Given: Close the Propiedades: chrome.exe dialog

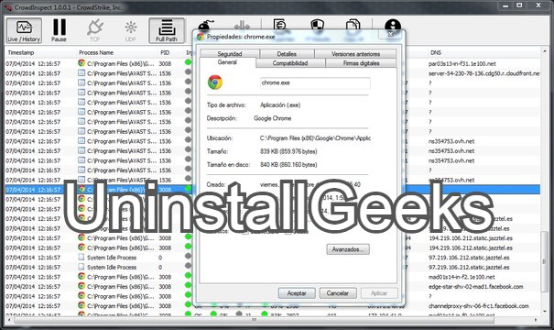Looking at the screenshot, I should [x=390, y=34].
